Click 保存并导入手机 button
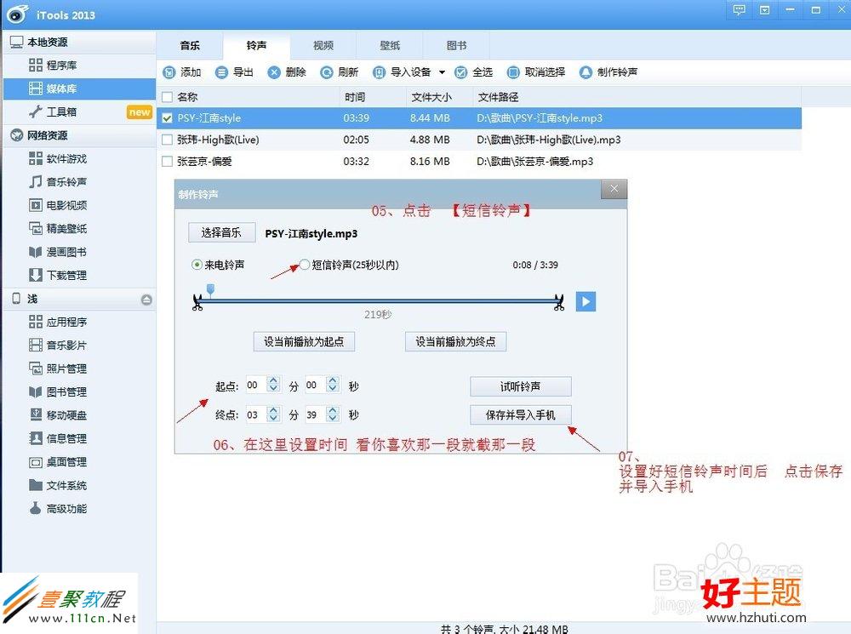The image size is (851, 634). pos(521,414)
